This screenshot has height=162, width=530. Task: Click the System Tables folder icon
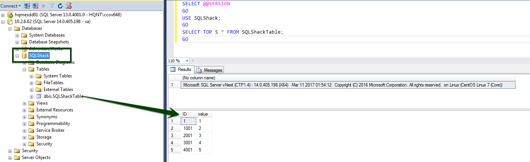tap(39, 76)
